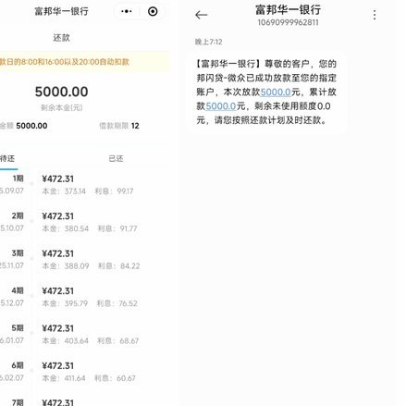Click sender number 10690999962811
The width and height of the screenshot is (406, 406).
pos(288,22)
